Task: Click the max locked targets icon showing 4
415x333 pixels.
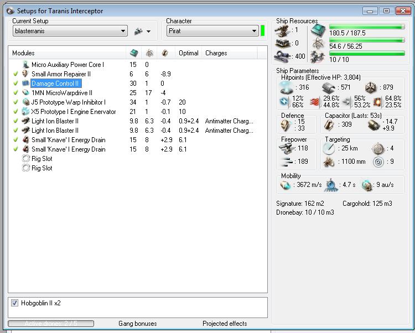Action: (x=378, y=149)
